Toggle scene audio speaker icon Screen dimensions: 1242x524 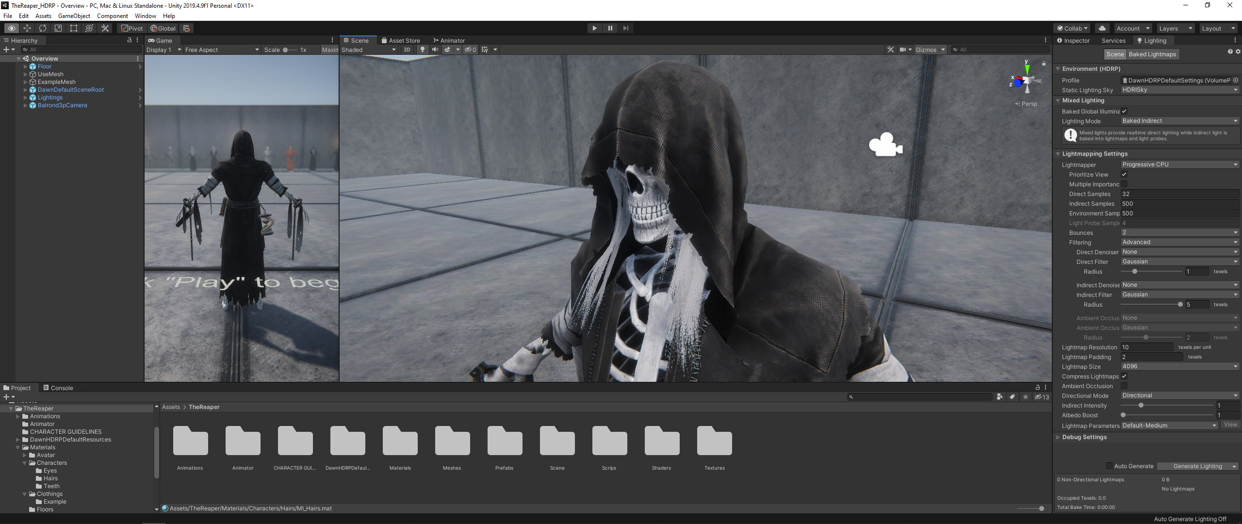[x=435, y=49]
